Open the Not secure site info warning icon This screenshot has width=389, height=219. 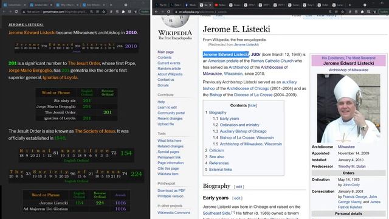point(24,12)
